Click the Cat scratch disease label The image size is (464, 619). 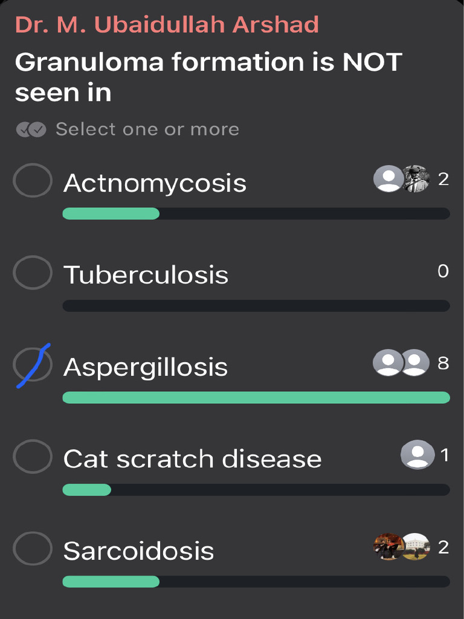(192, 459)
